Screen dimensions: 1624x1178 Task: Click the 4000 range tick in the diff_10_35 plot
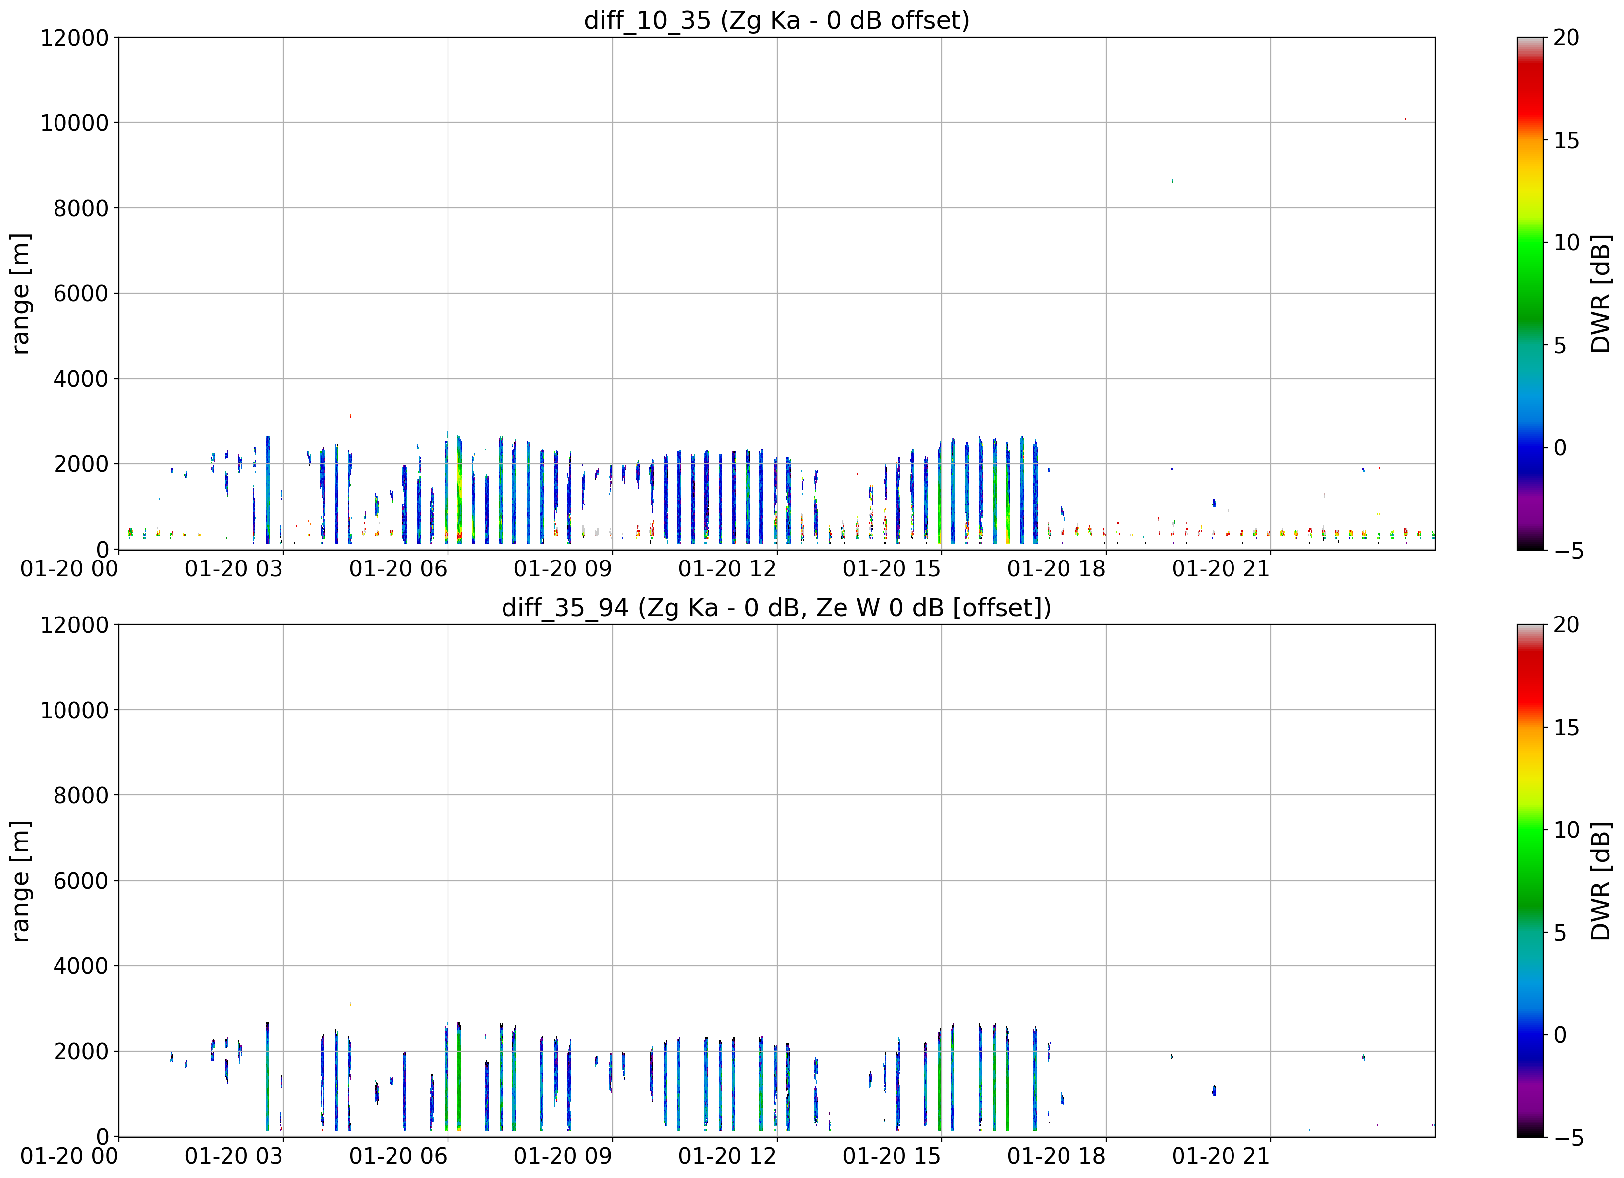(x=81, y=378)
